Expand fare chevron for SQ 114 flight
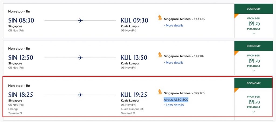The height and width of the screenshot is (122, 276). click(x=253, y=71)
